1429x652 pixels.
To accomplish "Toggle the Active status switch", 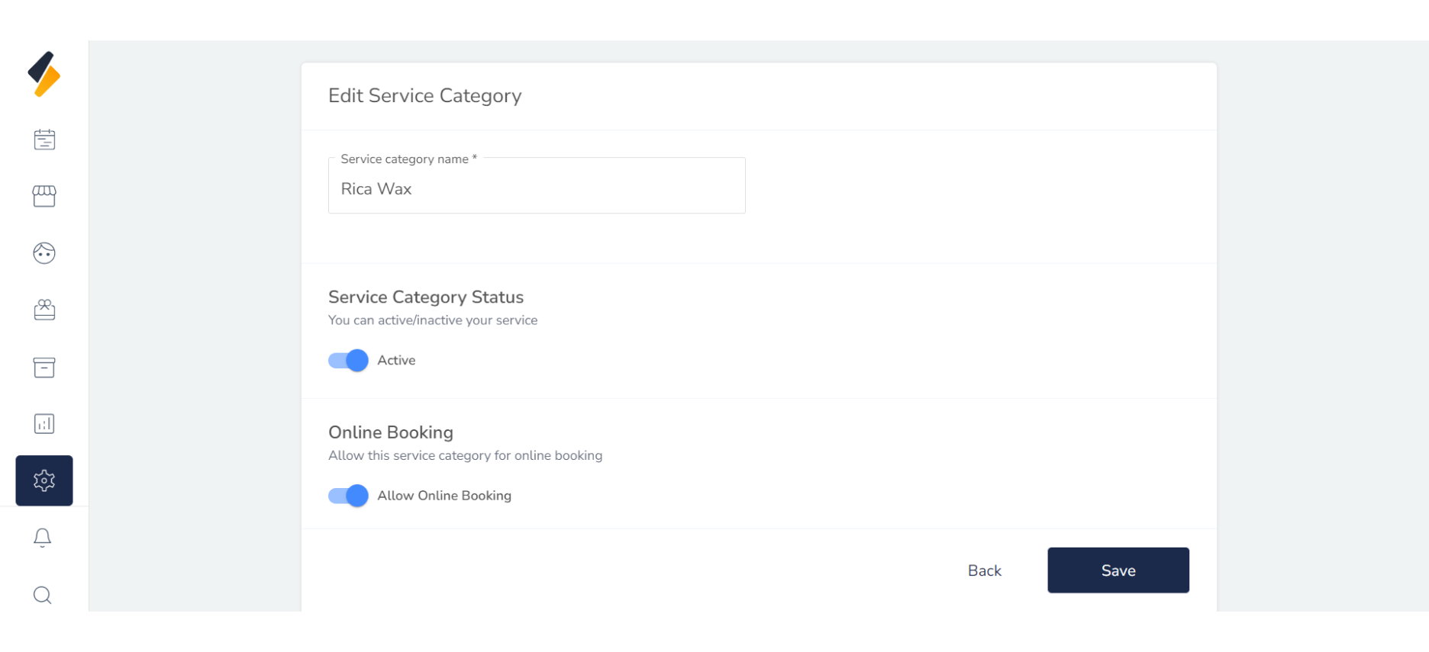I will pyautogui.click(x=348, y=361).
